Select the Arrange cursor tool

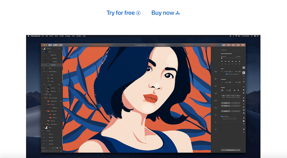coord(244,73)
